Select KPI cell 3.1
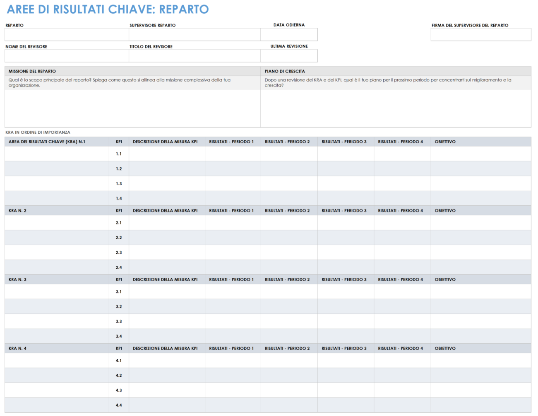Viewport: 538px width, 416px height. [x=119, y=291]
